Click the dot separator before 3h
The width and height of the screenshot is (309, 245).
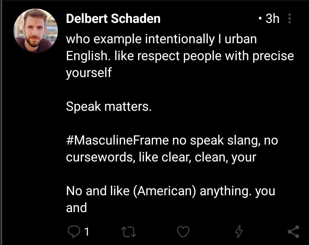(261, 19)
